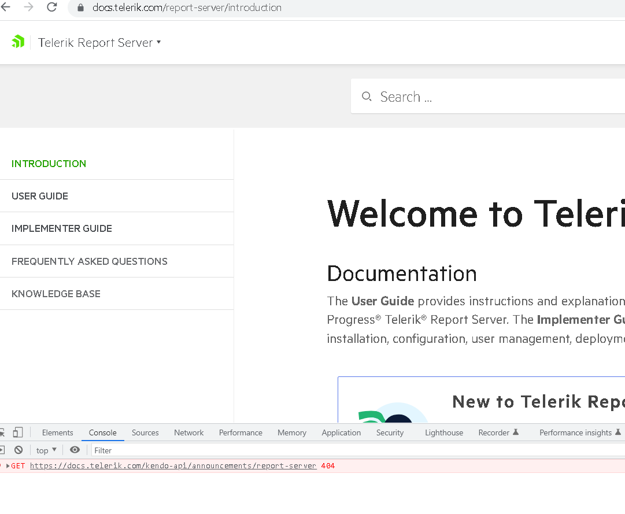Reload the page with refresh icon
Image resolution: width=625 pixels, height=514 pixels.
pos(52,7)
